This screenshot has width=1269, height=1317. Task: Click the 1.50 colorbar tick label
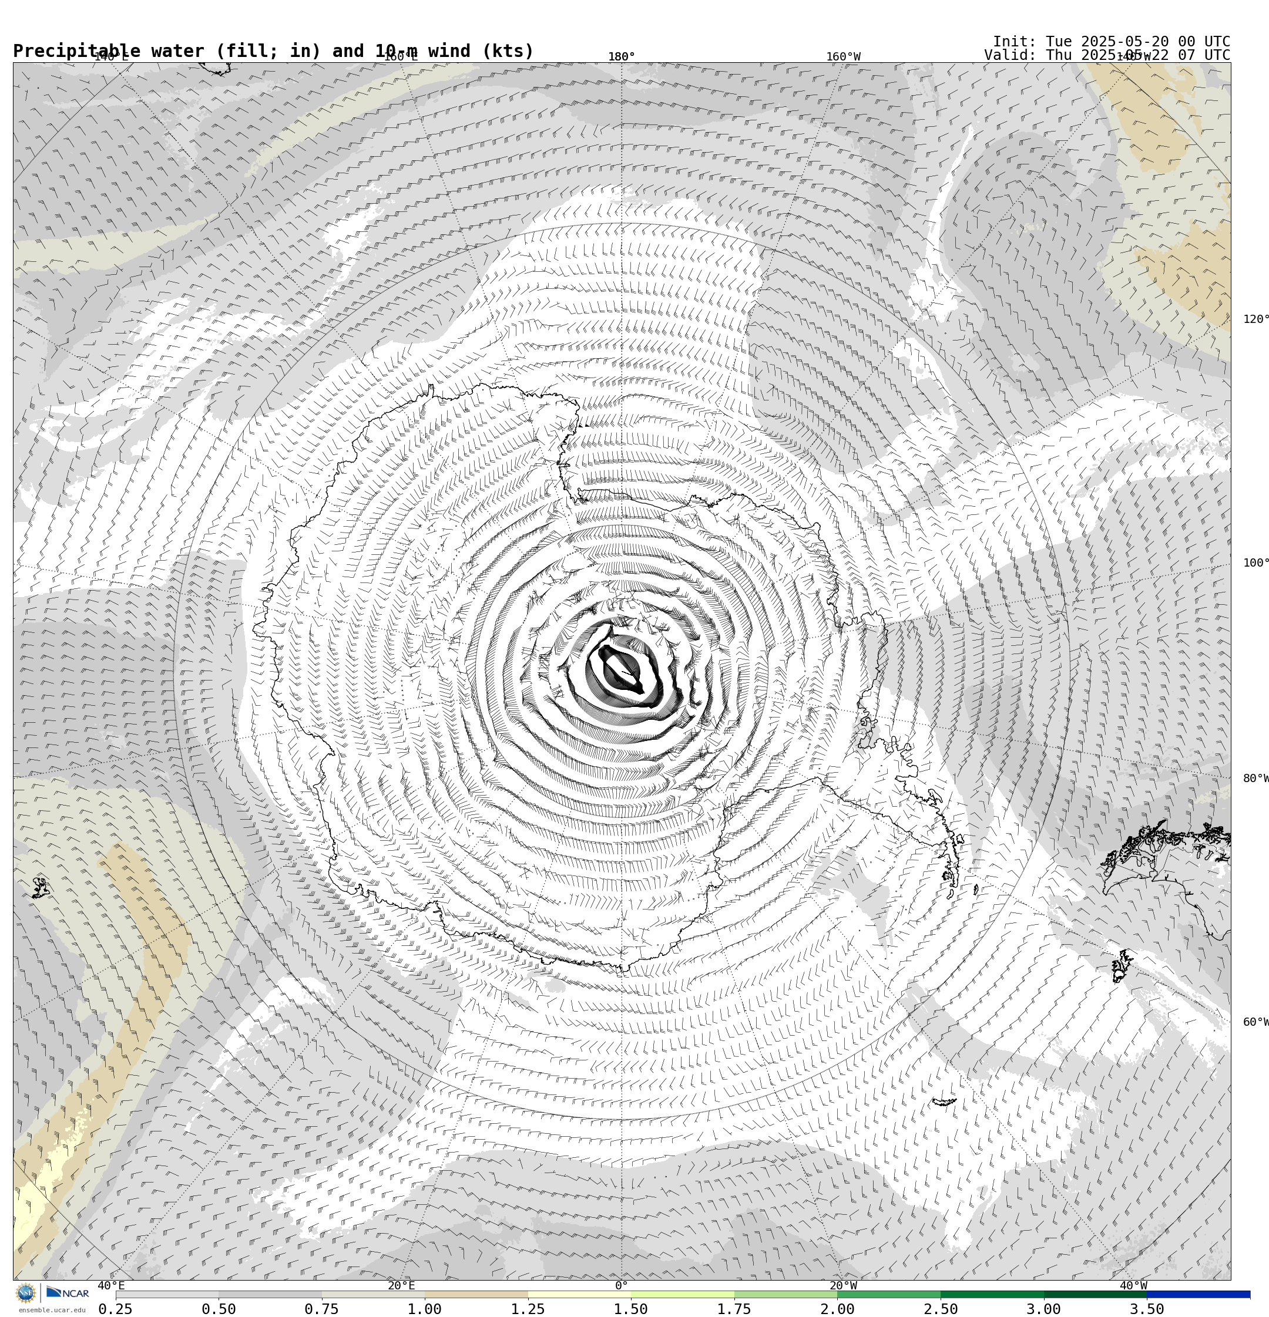[631, 1309]
